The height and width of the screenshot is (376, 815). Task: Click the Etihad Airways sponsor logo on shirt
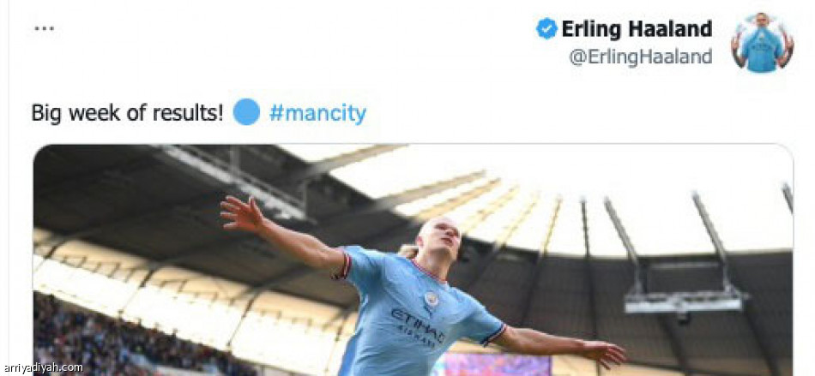[419, 326]
